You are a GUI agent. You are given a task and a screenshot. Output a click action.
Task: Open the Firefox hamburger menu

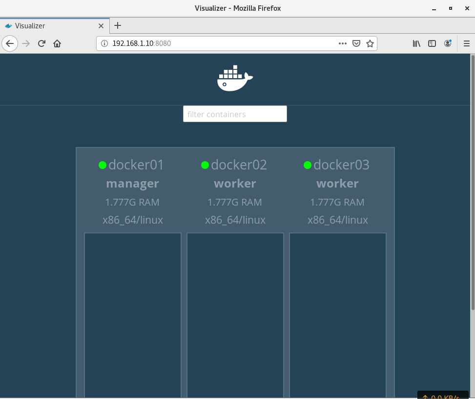(467, 43)
